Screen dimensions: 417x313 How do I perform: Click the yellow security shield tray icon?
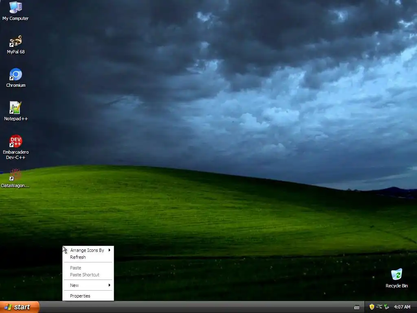click(372, 307)
